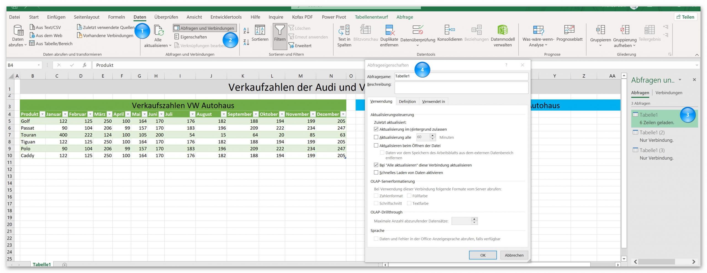Open the Juli column filter dropdown
The height and width of the screenshot is (273, 707).
[192, 114]
